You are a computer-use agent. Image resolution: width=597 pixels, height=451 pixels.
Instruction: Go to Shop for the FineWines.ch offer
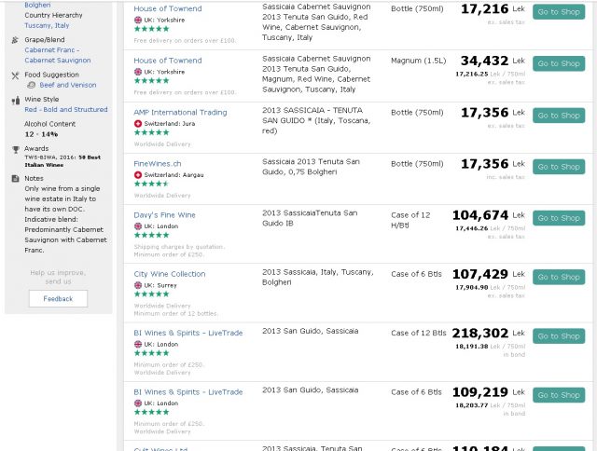[559, 167]
